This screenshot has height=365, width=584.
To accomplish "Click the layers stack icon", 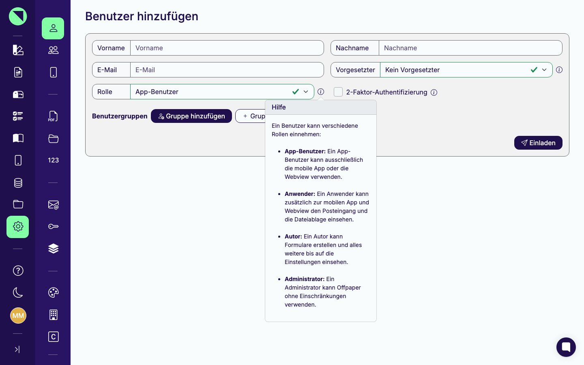I will [x=53, y=249].
